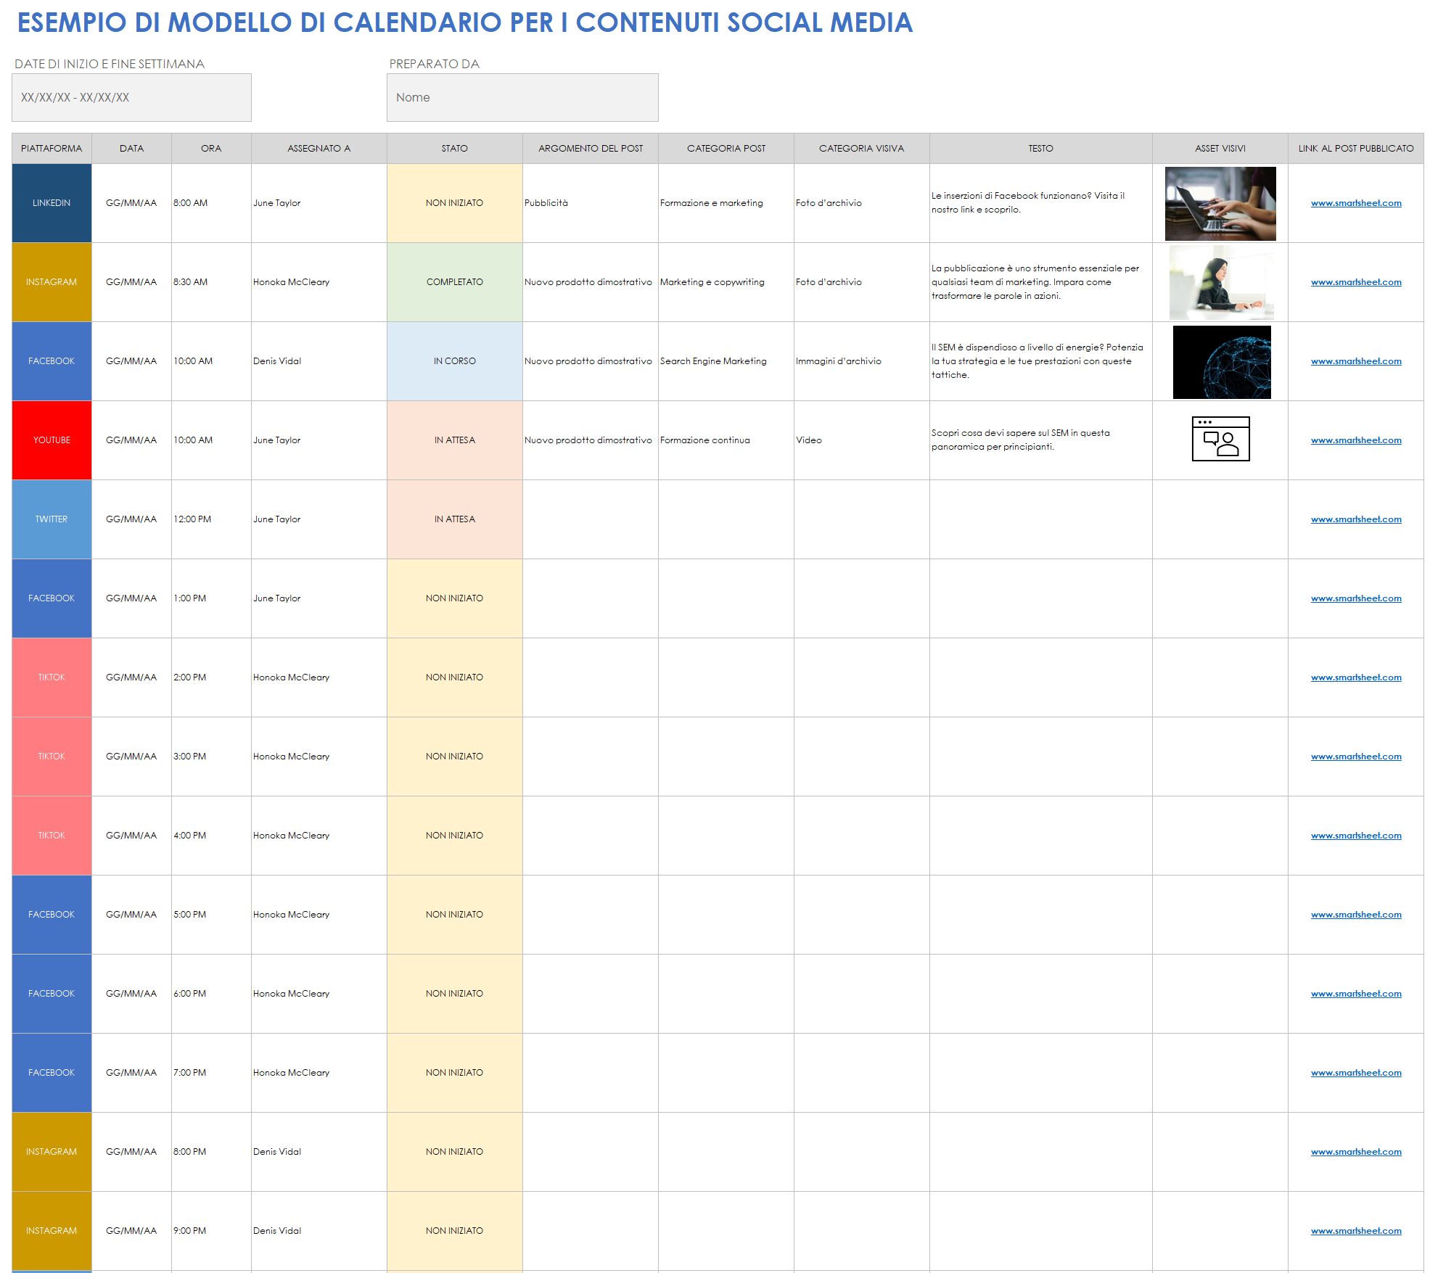The width and height of the screenshot is (1430, 1273).
Task: Select the 8:00 PM INSTAGRAM platform cell
Action: (52, 1152)
